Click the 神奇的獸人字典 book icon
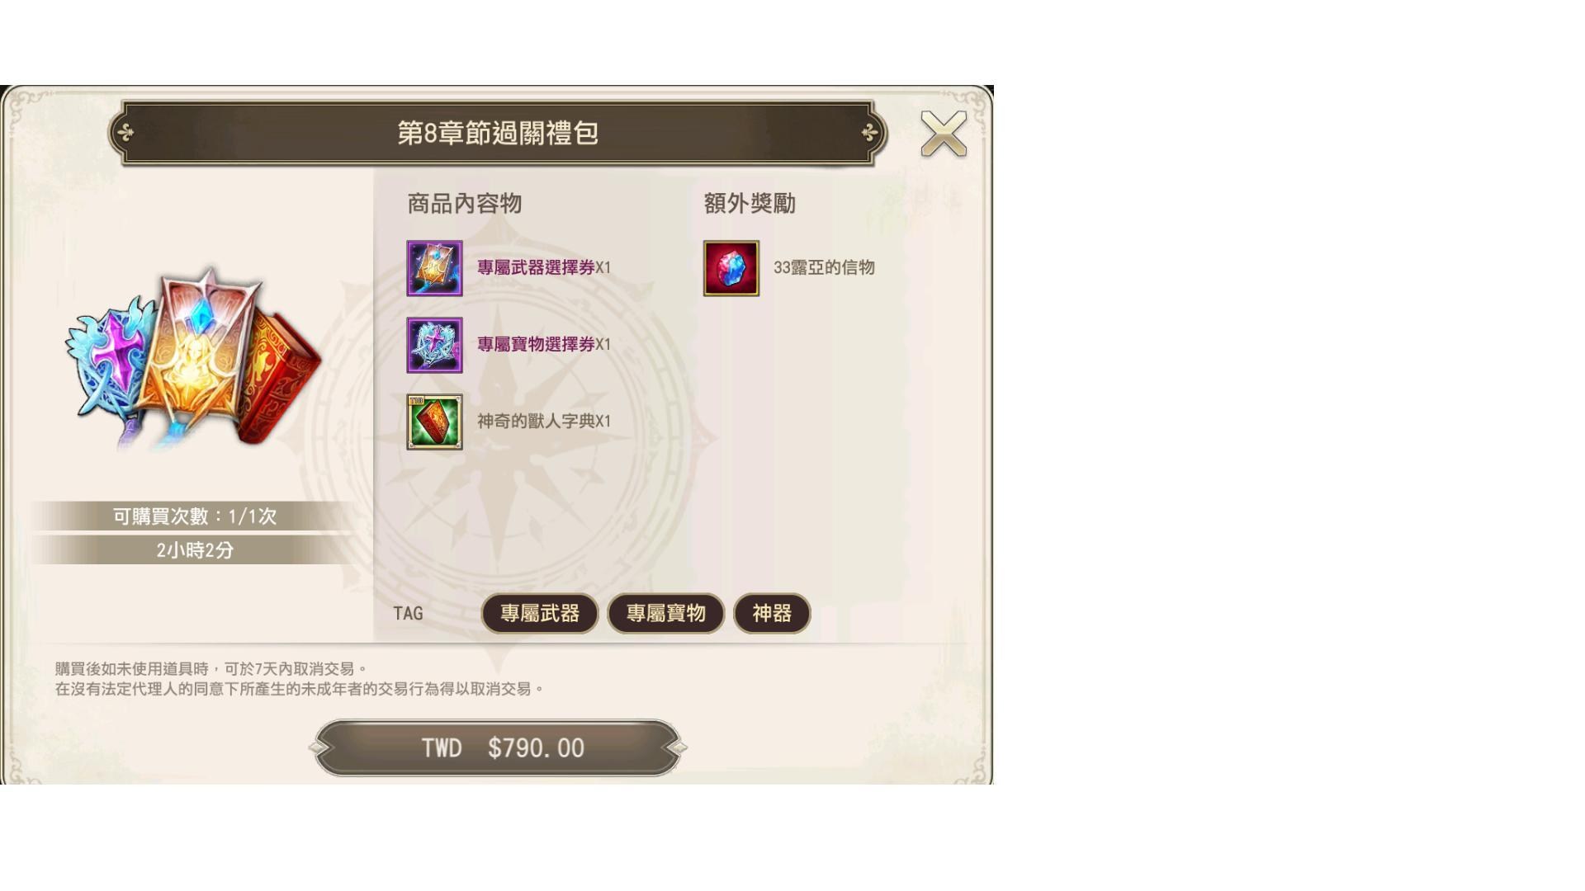 (x=434, y=422)
